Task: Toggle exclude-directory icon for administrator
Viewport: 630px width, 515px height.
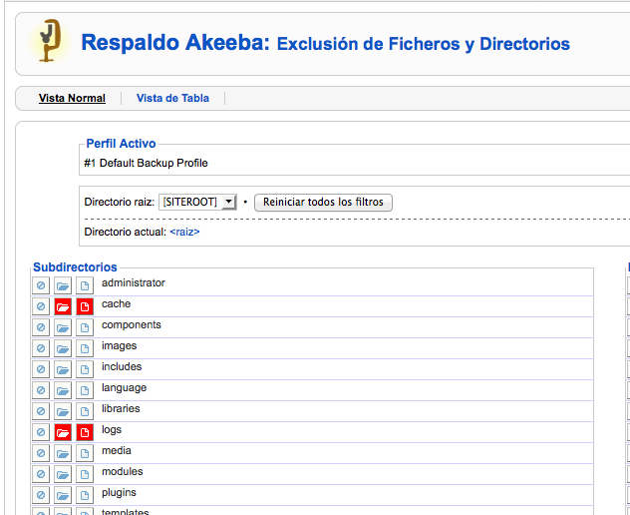Action: click(x=41, y=285)
